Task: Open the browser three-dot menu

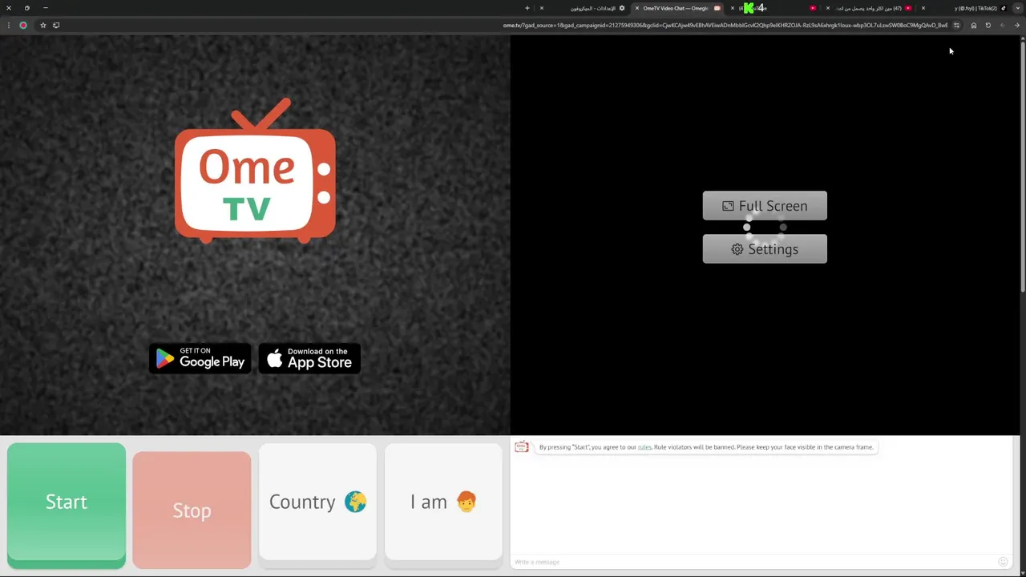Action: (9, 25)
